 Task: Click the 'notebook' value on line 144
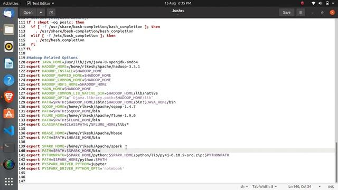coord(113,168)
